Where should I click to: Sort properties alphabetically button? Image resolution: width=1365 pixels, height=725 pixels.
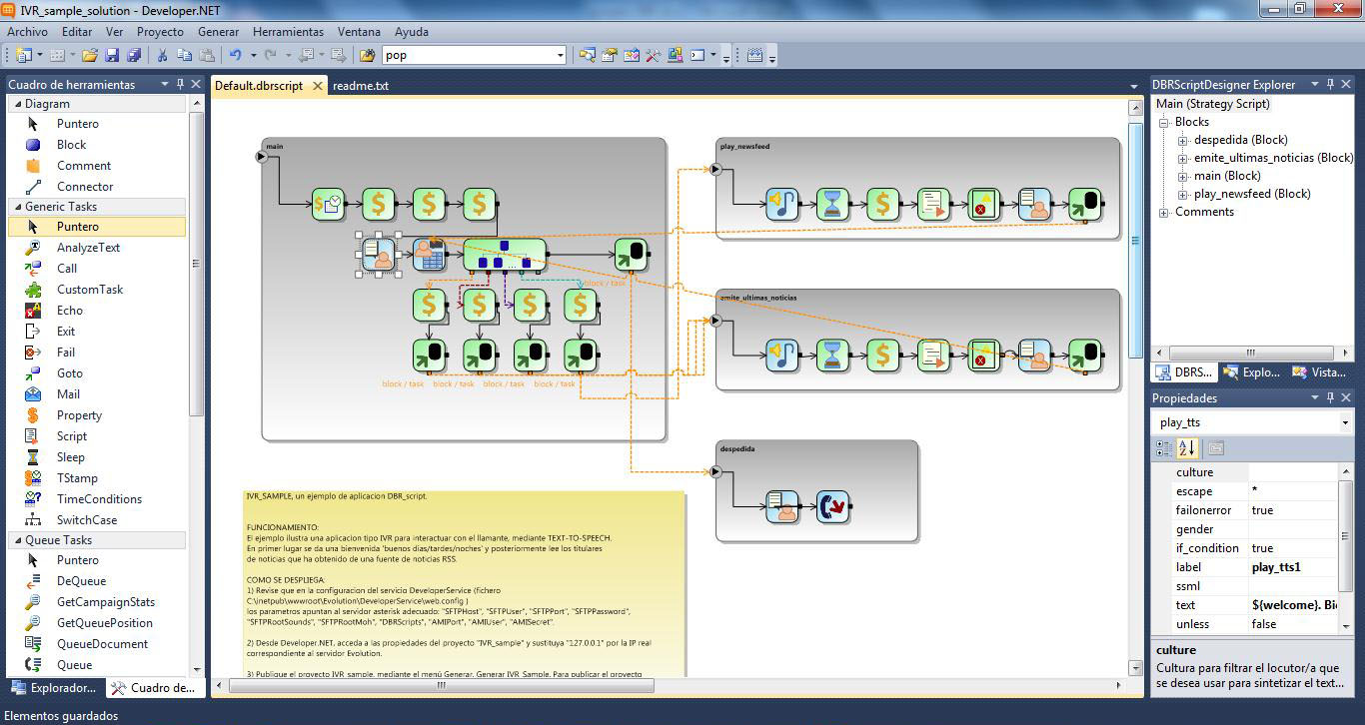tap(1186, 448)
